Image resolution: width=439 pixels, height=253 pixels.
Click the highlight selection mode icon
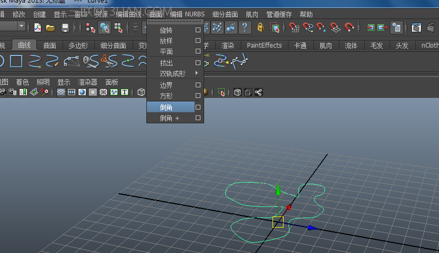275,28
